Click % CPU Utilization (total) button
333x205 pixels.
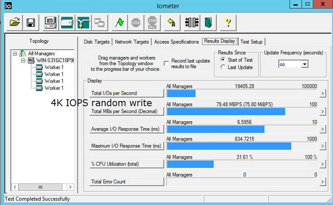pyautogui.click(x=127, y=164)
